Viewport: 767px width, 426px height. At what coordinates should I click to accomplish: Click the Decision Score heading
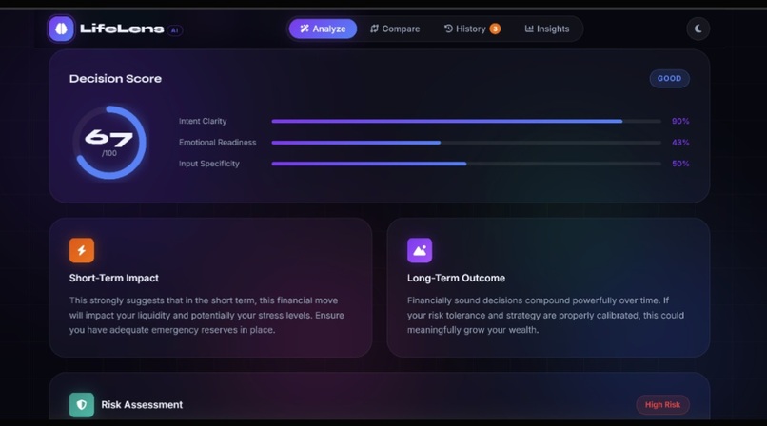(115, 79)
